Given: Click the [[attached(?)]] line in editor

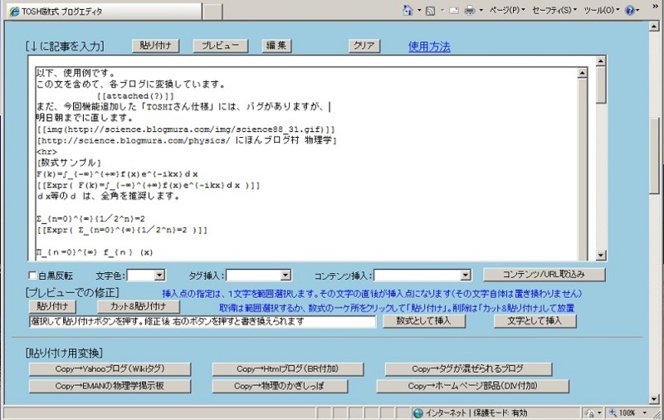Looking at the screenshot, I should (x=135, y=96).
